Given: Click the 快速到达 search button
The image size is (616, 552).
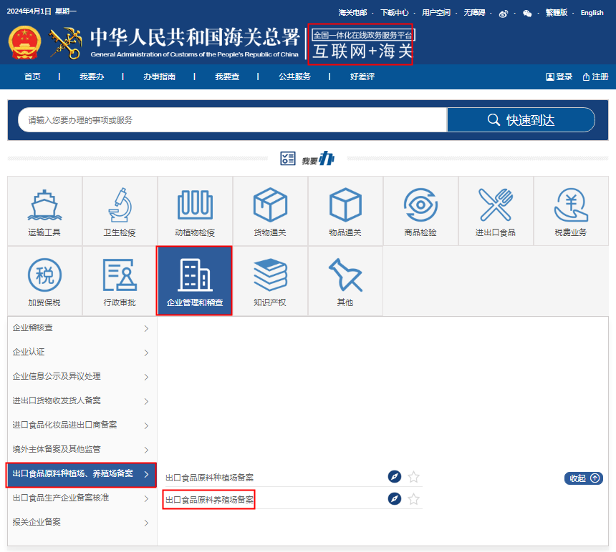Looking at the screenshot, I should point(521,120).
